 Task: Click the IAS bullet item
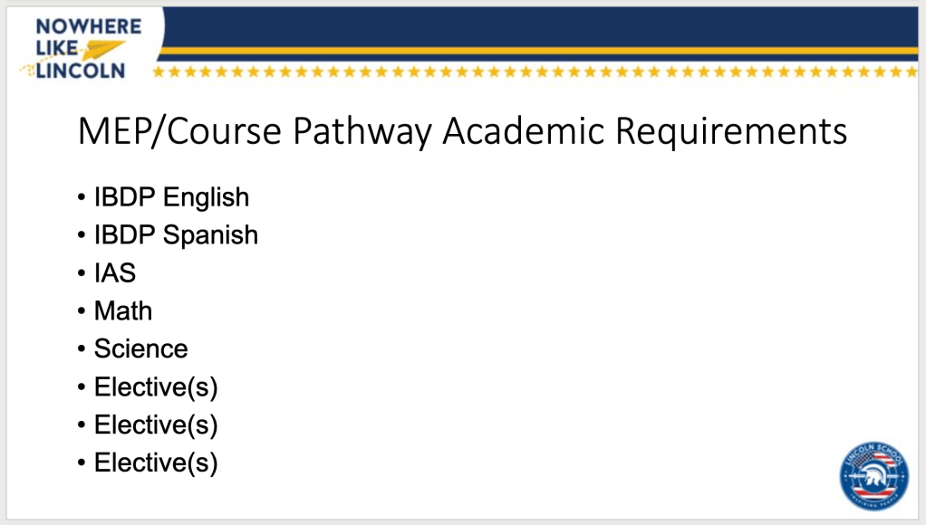pyautogui.click(x=115, y=272)
